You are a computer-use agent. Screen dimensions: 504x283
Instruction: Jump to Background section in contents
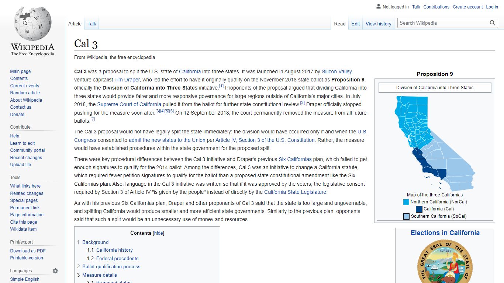pyautogui.click(x=93, y=242)
